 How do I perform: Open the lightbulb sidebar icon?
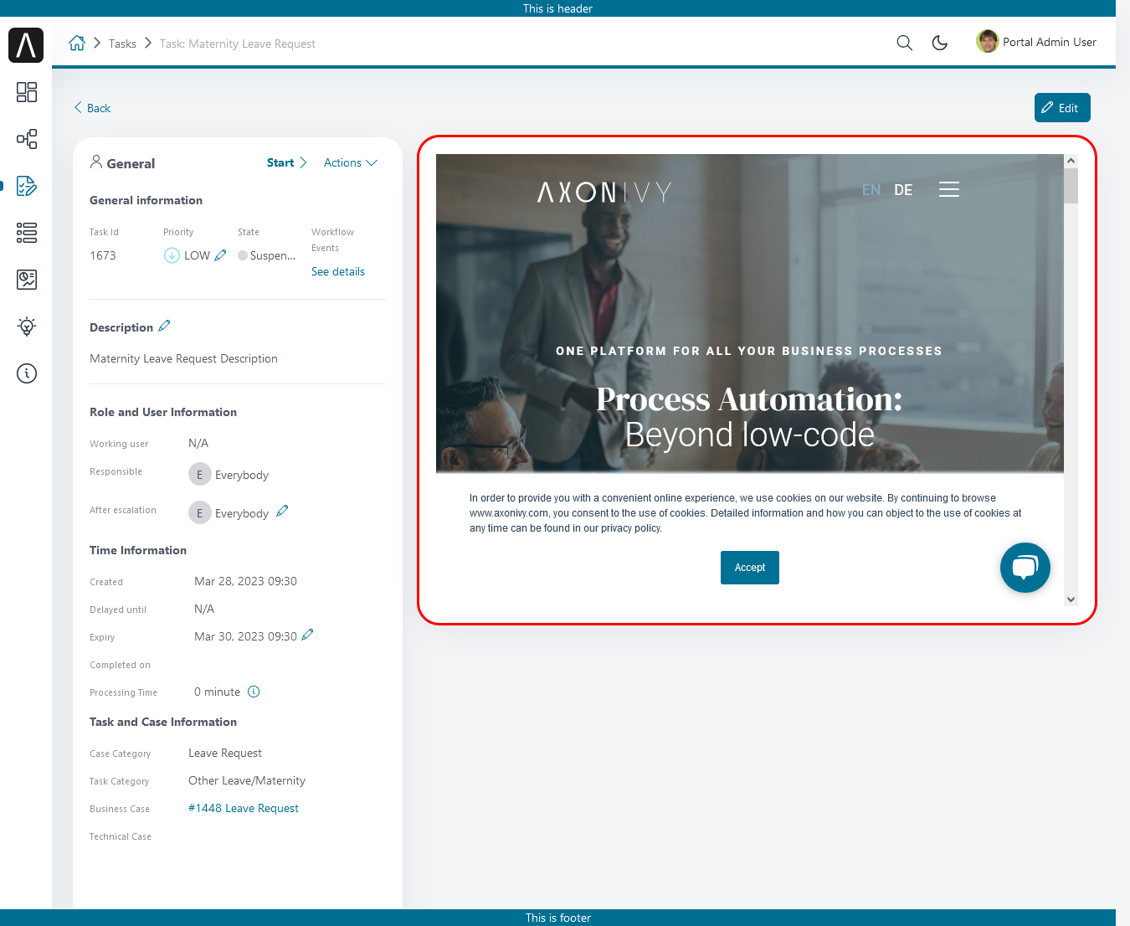pos(27,327)
